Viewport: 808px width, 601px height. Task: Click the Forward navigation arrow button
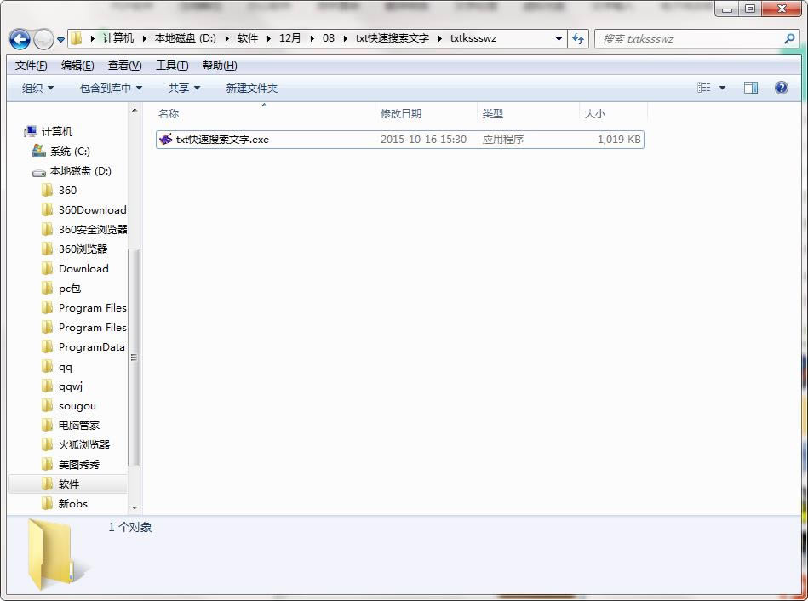coord(43,39)
